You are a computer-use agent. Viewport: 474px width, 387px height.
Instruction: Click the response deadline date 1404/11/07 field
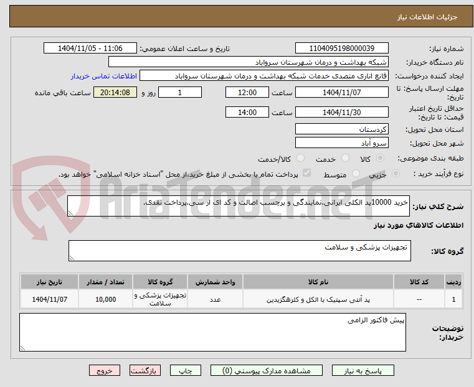tap(341, 92)
